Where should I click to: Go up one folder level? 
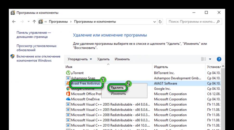click(x=34, y=22)
